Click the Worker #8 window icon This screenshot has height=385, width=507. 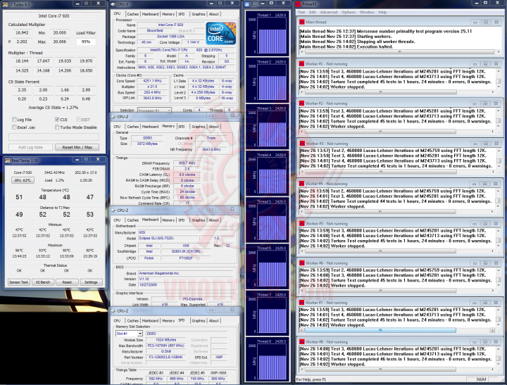[301, 342]
